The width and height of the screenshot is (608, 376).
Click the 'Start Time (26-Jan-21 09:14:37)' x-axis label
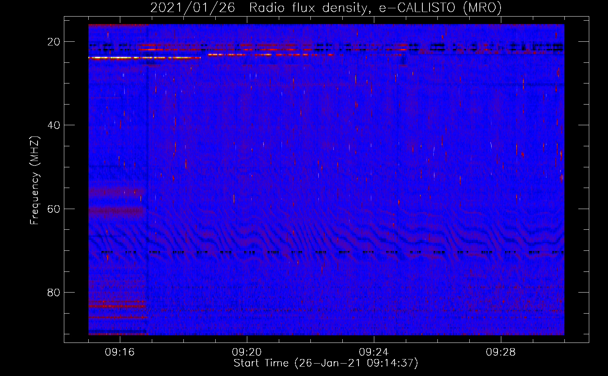(x=326, y=363)
